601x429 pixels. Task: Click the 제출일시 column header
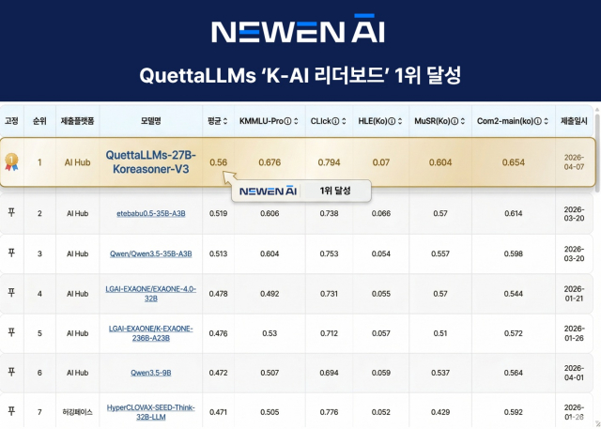[x=576, y=121]
